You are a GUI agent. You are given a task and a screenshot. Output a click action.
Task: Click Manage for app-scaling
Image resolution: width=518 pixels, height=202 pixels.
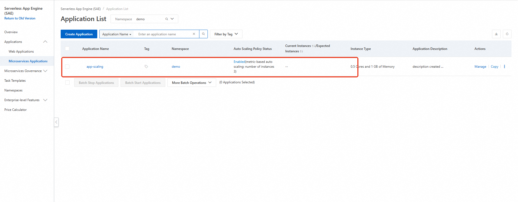480,67
